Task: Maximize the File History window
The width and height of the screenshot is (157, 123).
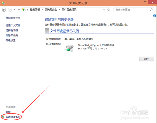Action: [145, 2]
